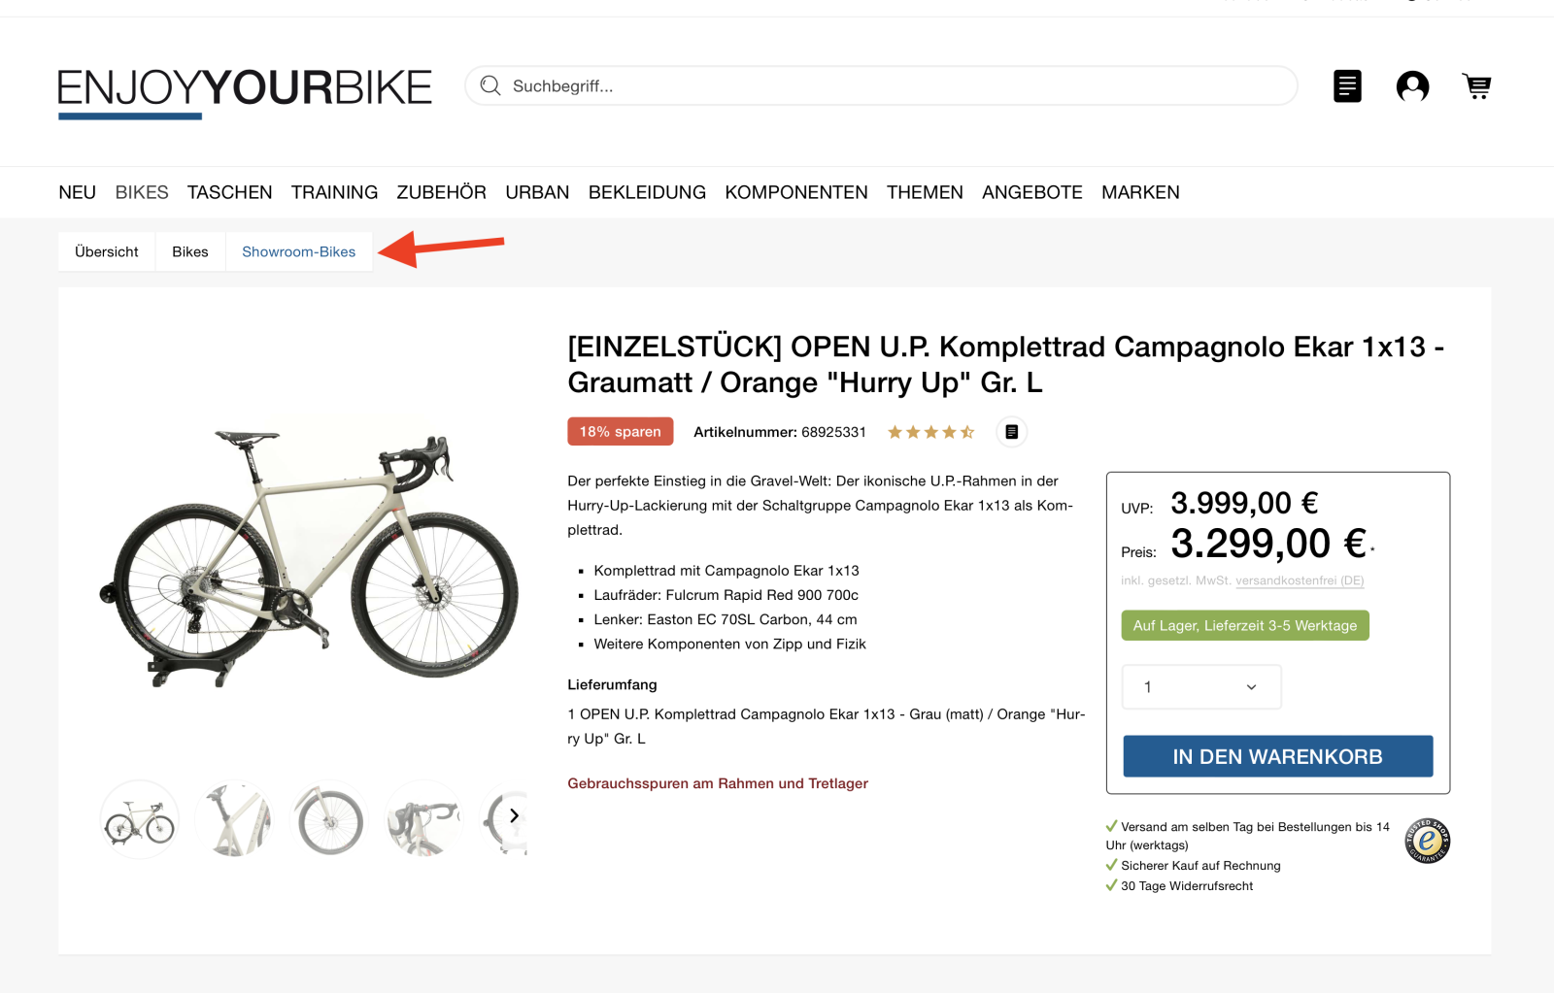Image resolution: width=1554 pixels, height=993 pixels.
Task: Click the star rating of the product
Action: tap(930, 432)
